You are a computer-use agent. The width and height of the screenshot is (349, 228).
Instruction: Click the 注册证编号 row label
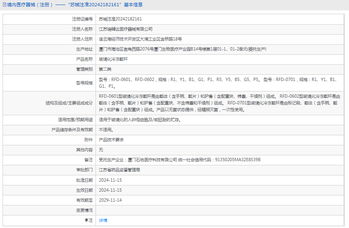tap(82, 19)
